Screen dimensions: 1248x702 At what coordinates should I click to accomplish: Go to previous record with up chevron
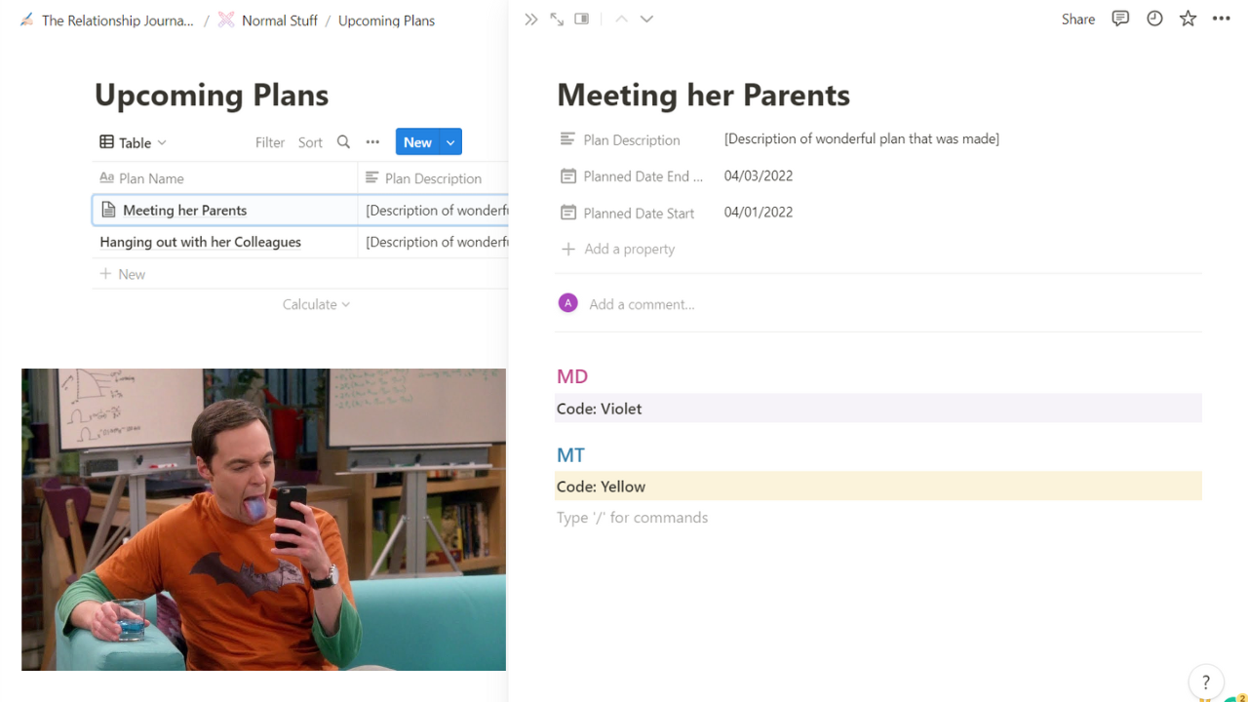click(x=621, y=19)
